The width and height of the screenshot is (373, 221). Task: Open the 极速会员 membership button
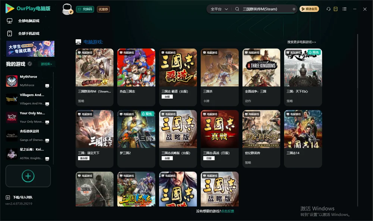(309, 9)
